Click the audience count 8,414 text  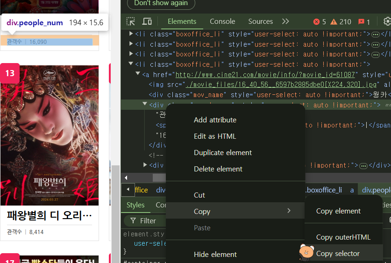36,232
